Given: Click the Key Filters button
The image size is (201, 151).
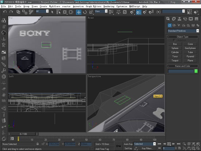Looking at the screenshot, I should coord(147,148).
